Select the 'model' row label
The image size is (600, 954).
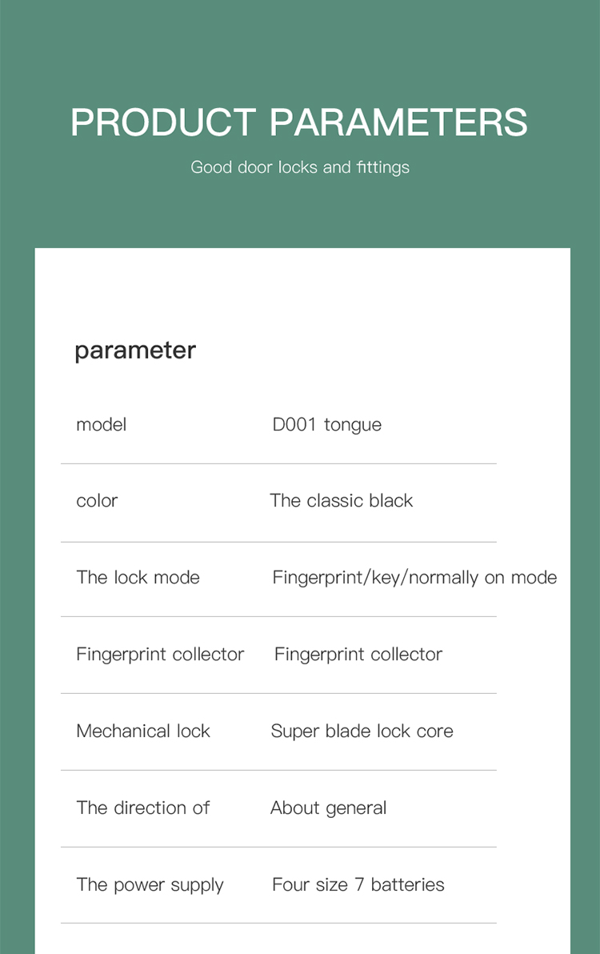[101, 425]
